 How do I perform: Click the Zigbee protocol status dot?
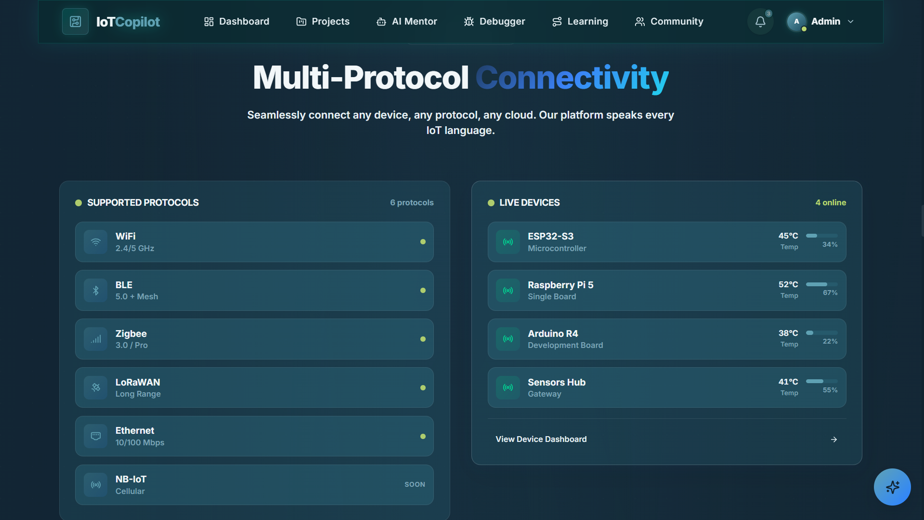click(x=423, y=339)
